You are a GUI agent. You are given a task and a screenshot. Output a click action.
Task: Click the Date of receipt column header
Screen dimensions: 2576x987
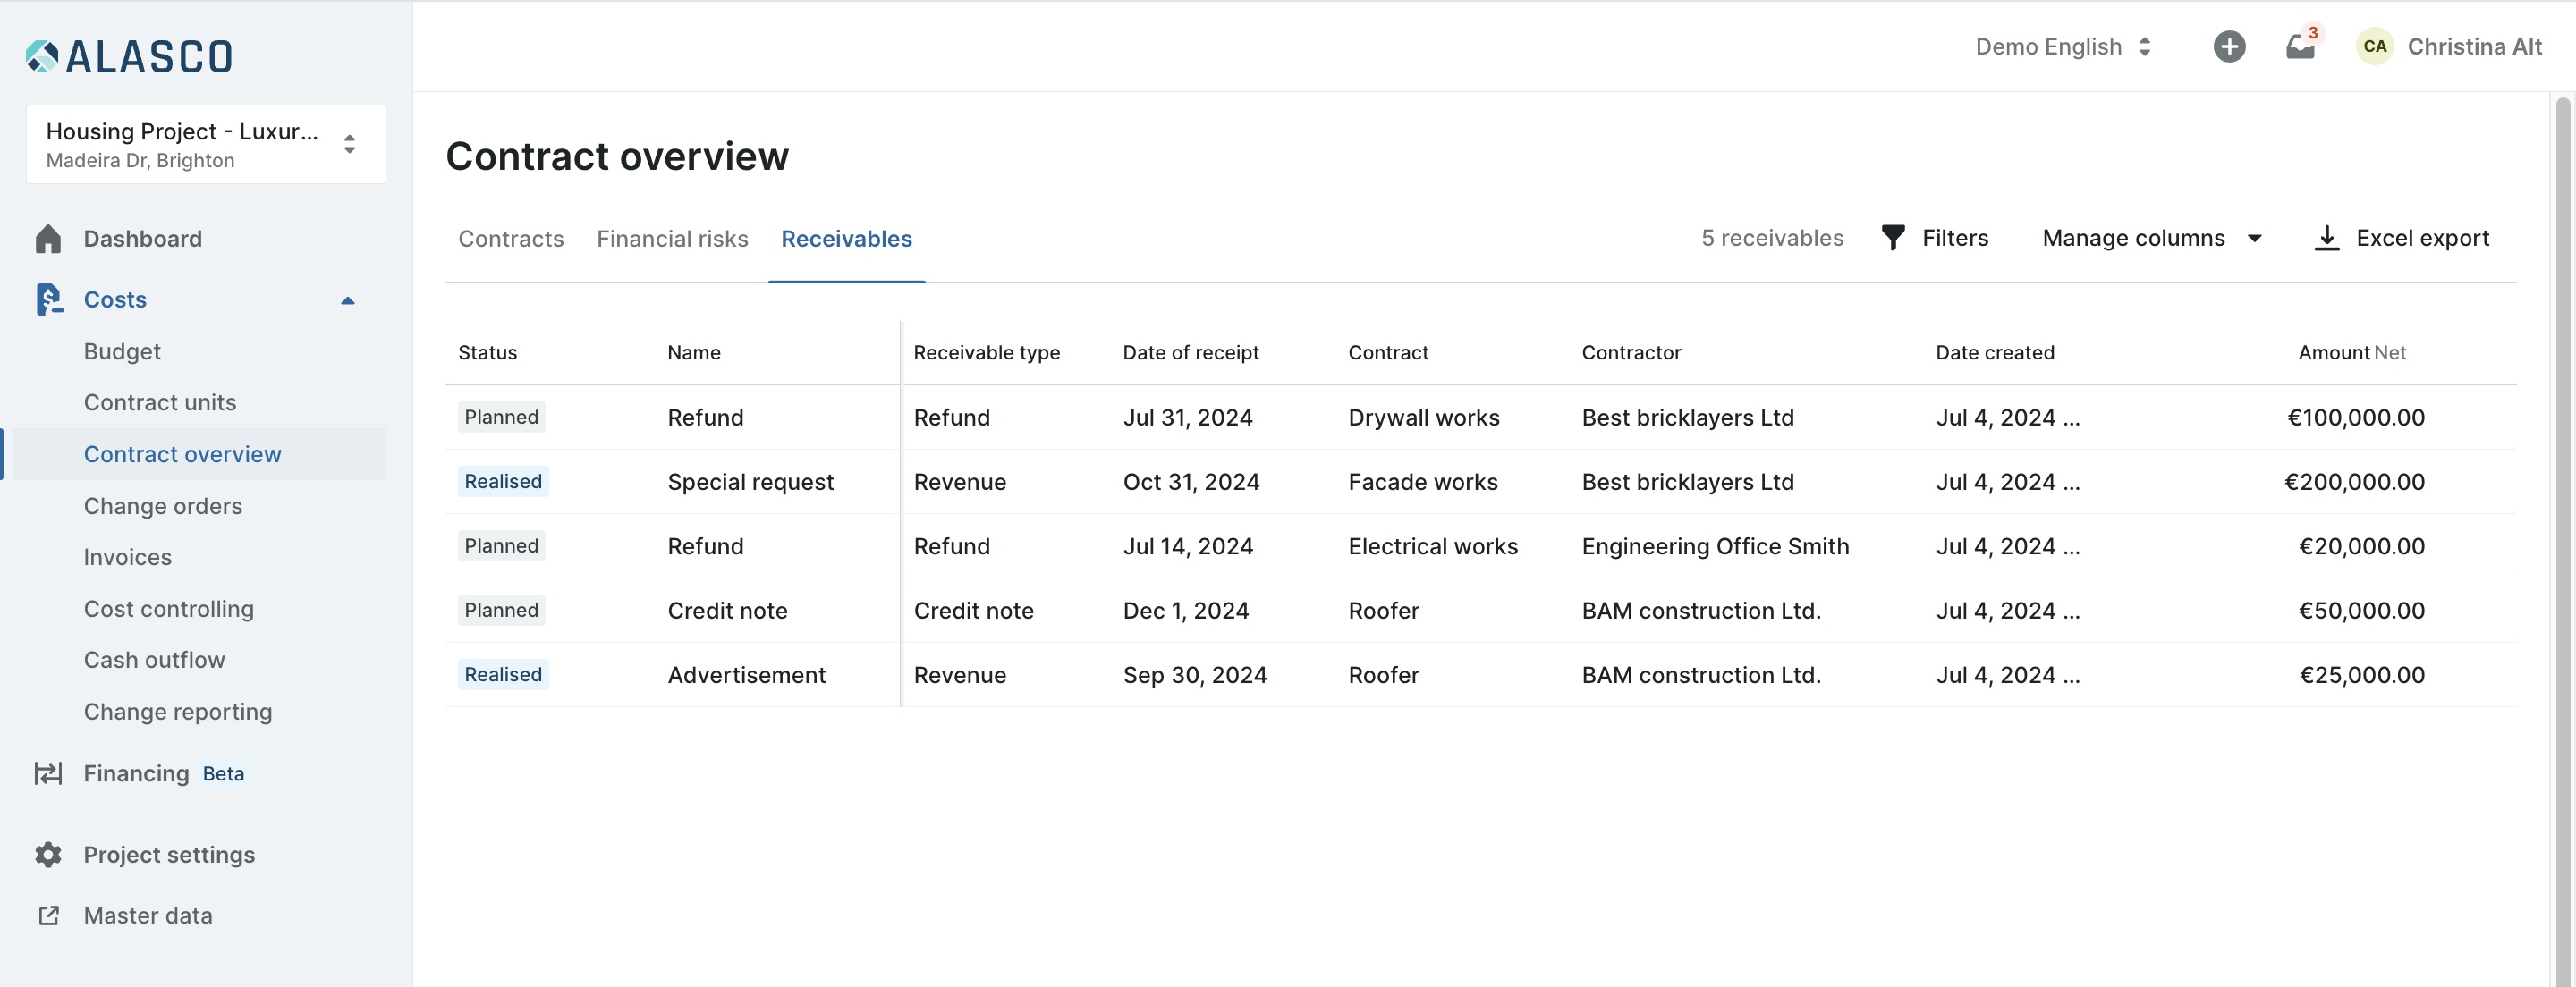pyautogui.click(x=1191, y=352)
